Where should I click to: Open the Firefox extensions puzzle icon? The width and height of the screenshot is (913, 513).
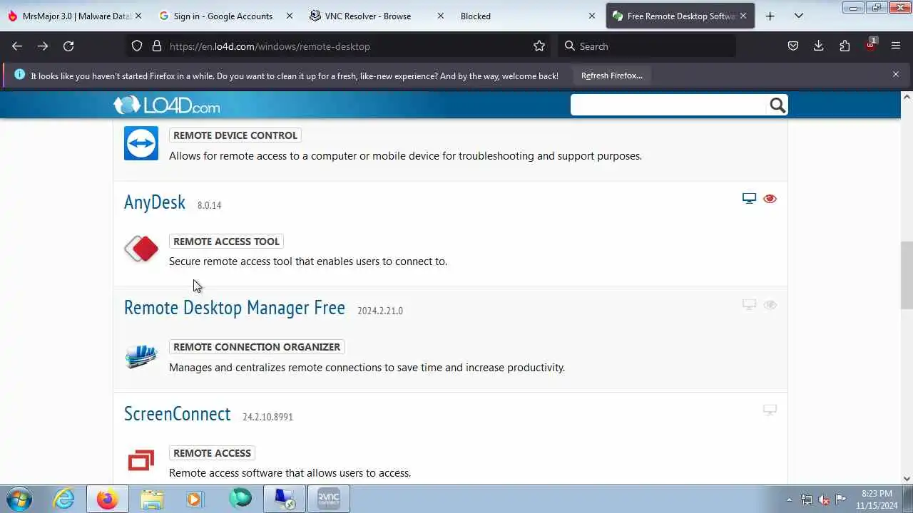click(845, 46)
